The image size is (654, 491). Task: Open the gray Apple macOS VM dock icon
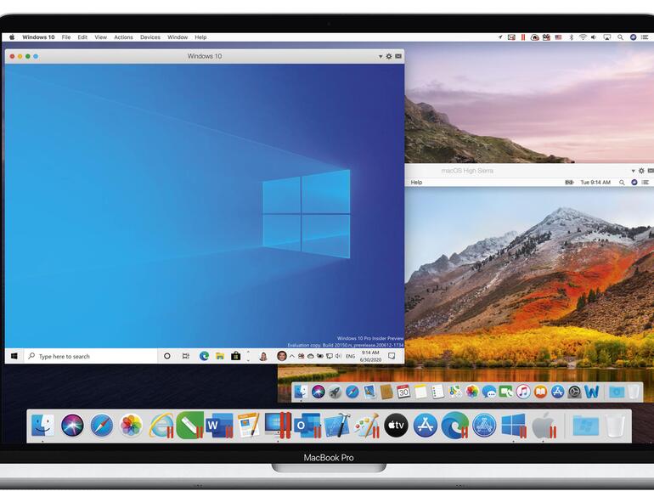(544, 426)
